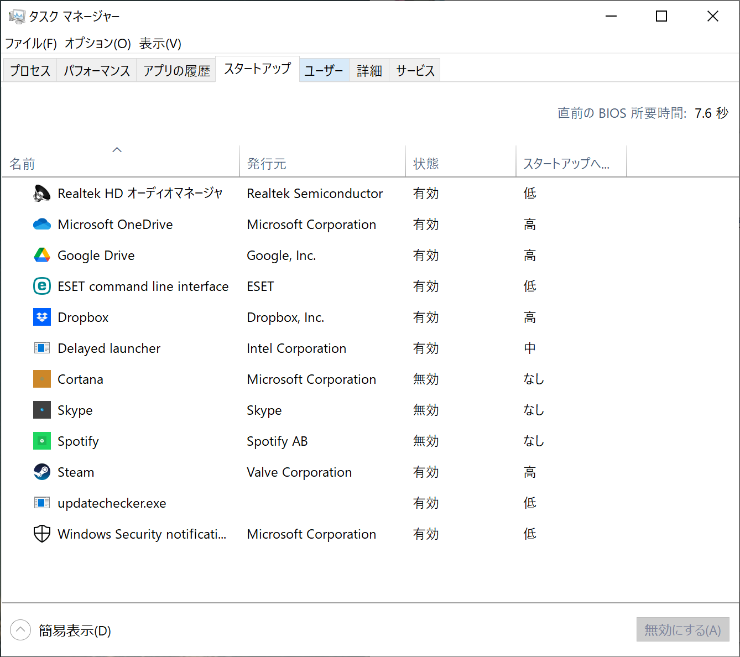Click the 簡易表示(D) label
The width and height of the screenshot is (740, 657).
click(75, 630)
